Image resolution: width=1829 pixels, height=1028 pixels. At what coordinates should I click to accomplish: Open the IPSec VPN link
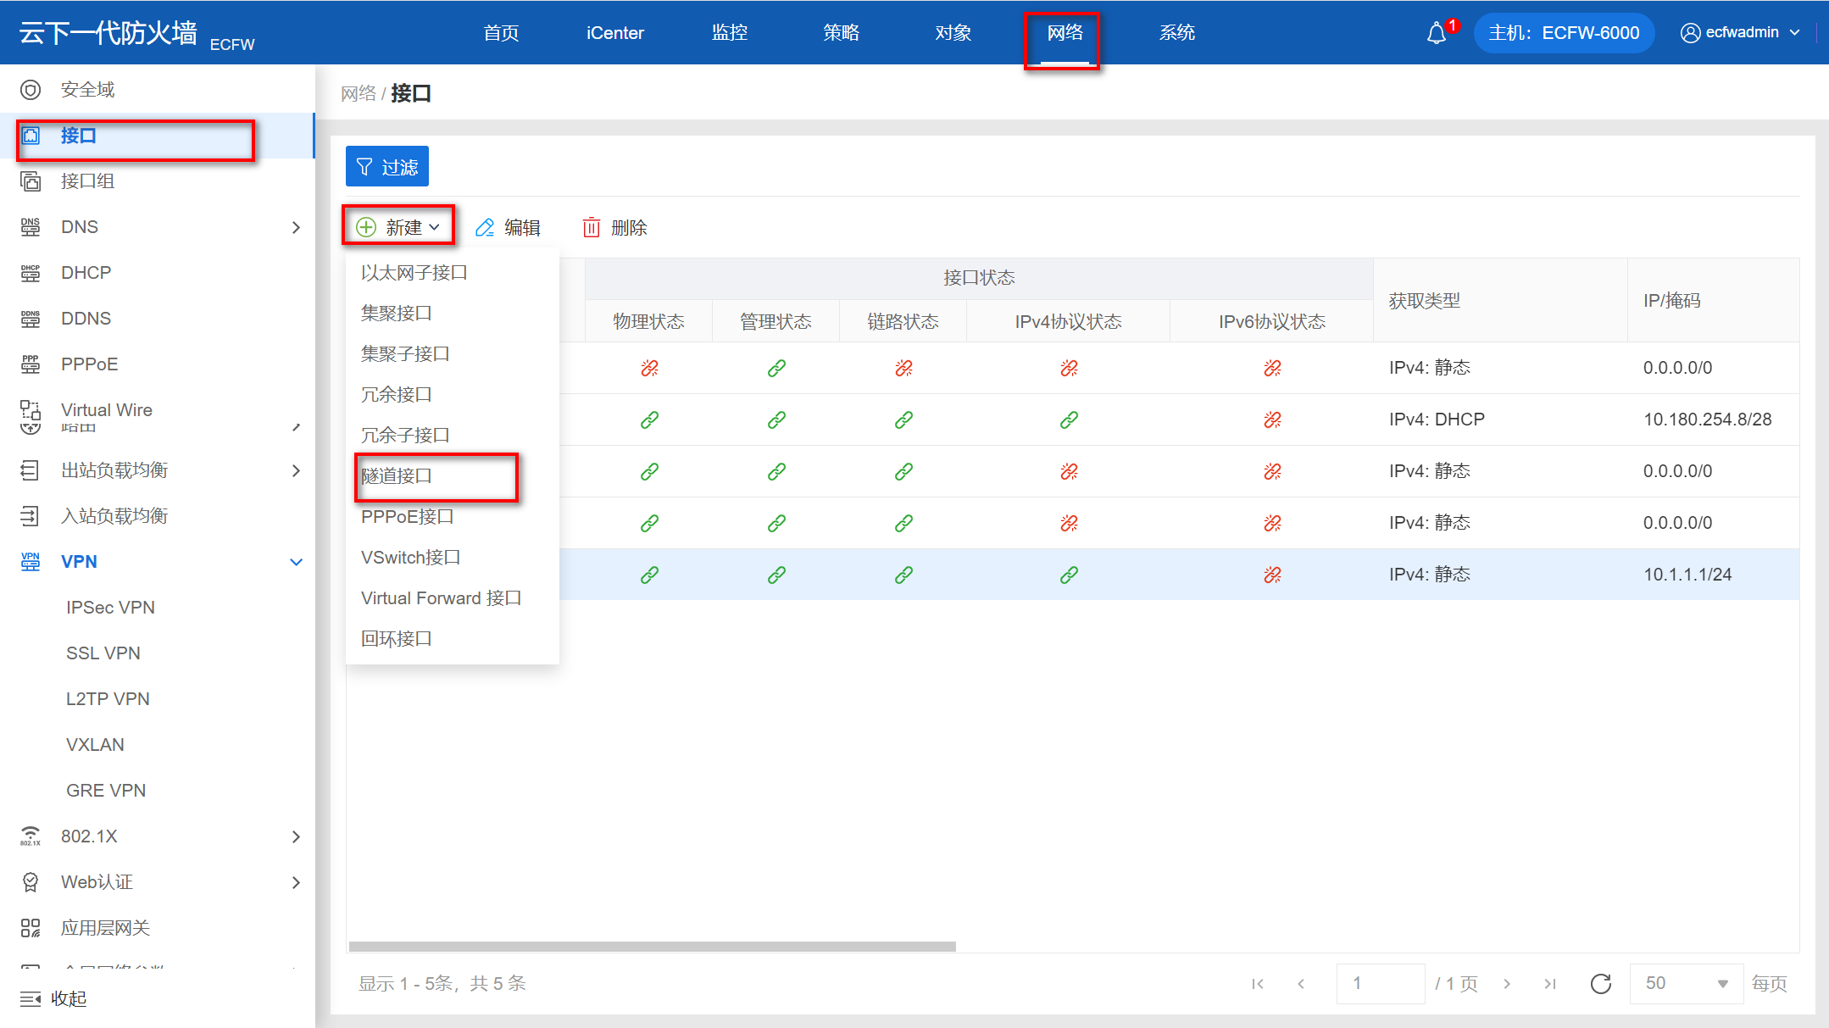[x=110, y=608]
